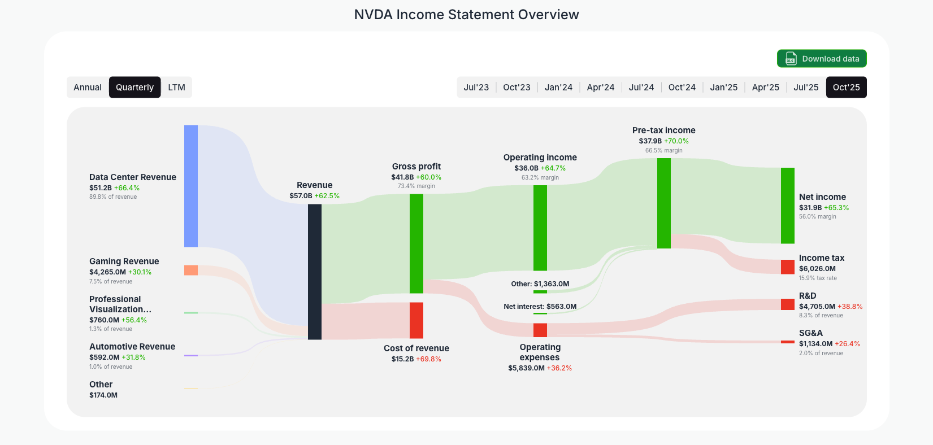Click the red SG&A bar
The width and height of the screenshot is (933, 445).
(788, 342)
